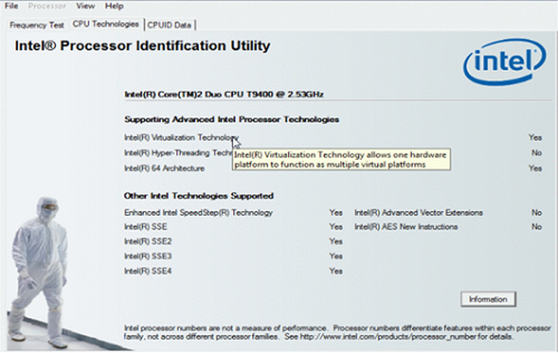The image size is (558, 353).
Task: Click Yes value for SpeedStep Technology
Action: [336, 213]
